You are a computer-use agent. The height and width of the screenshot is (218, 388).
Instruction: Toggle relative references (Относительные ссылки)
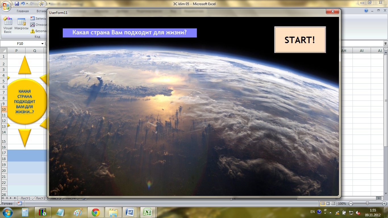click(x=38, y=25)
